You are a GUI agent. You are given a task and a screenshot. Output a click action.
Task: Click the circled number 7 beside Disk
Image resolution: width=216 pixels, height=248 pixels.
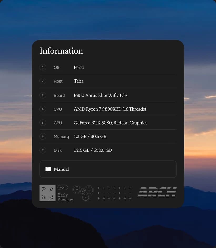[43, 150]
